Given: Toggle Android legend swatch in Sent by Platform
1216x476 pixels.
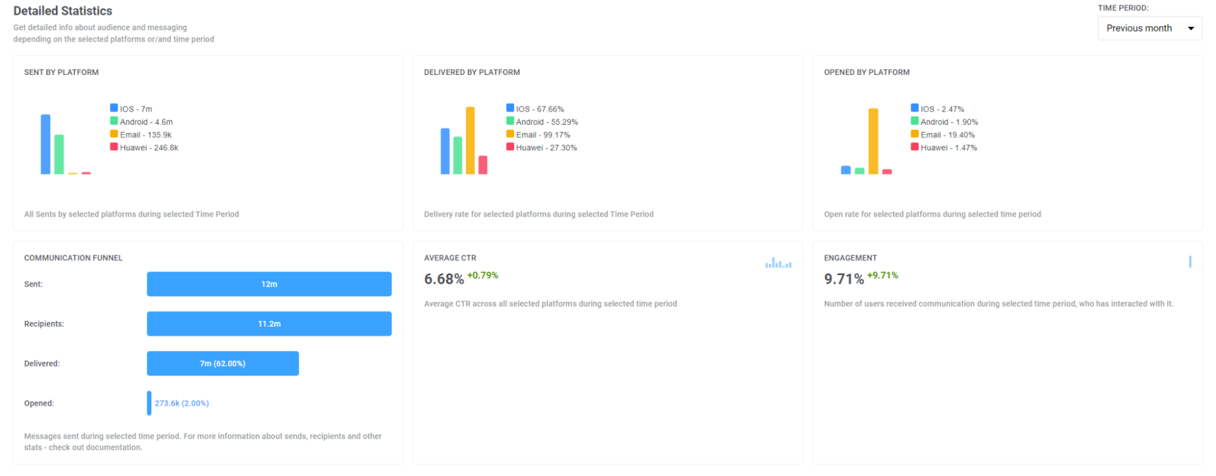Looking at the screenshot, I should (114, 121).
